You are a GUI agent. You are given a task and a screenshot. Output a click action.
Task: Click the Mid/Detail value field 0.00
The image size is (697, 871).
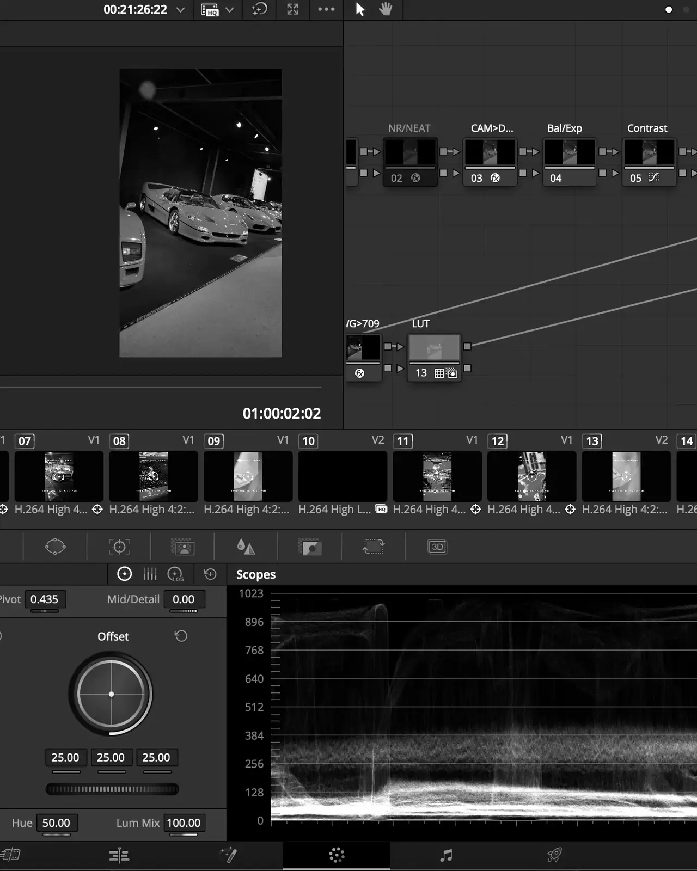coord(184,599)
